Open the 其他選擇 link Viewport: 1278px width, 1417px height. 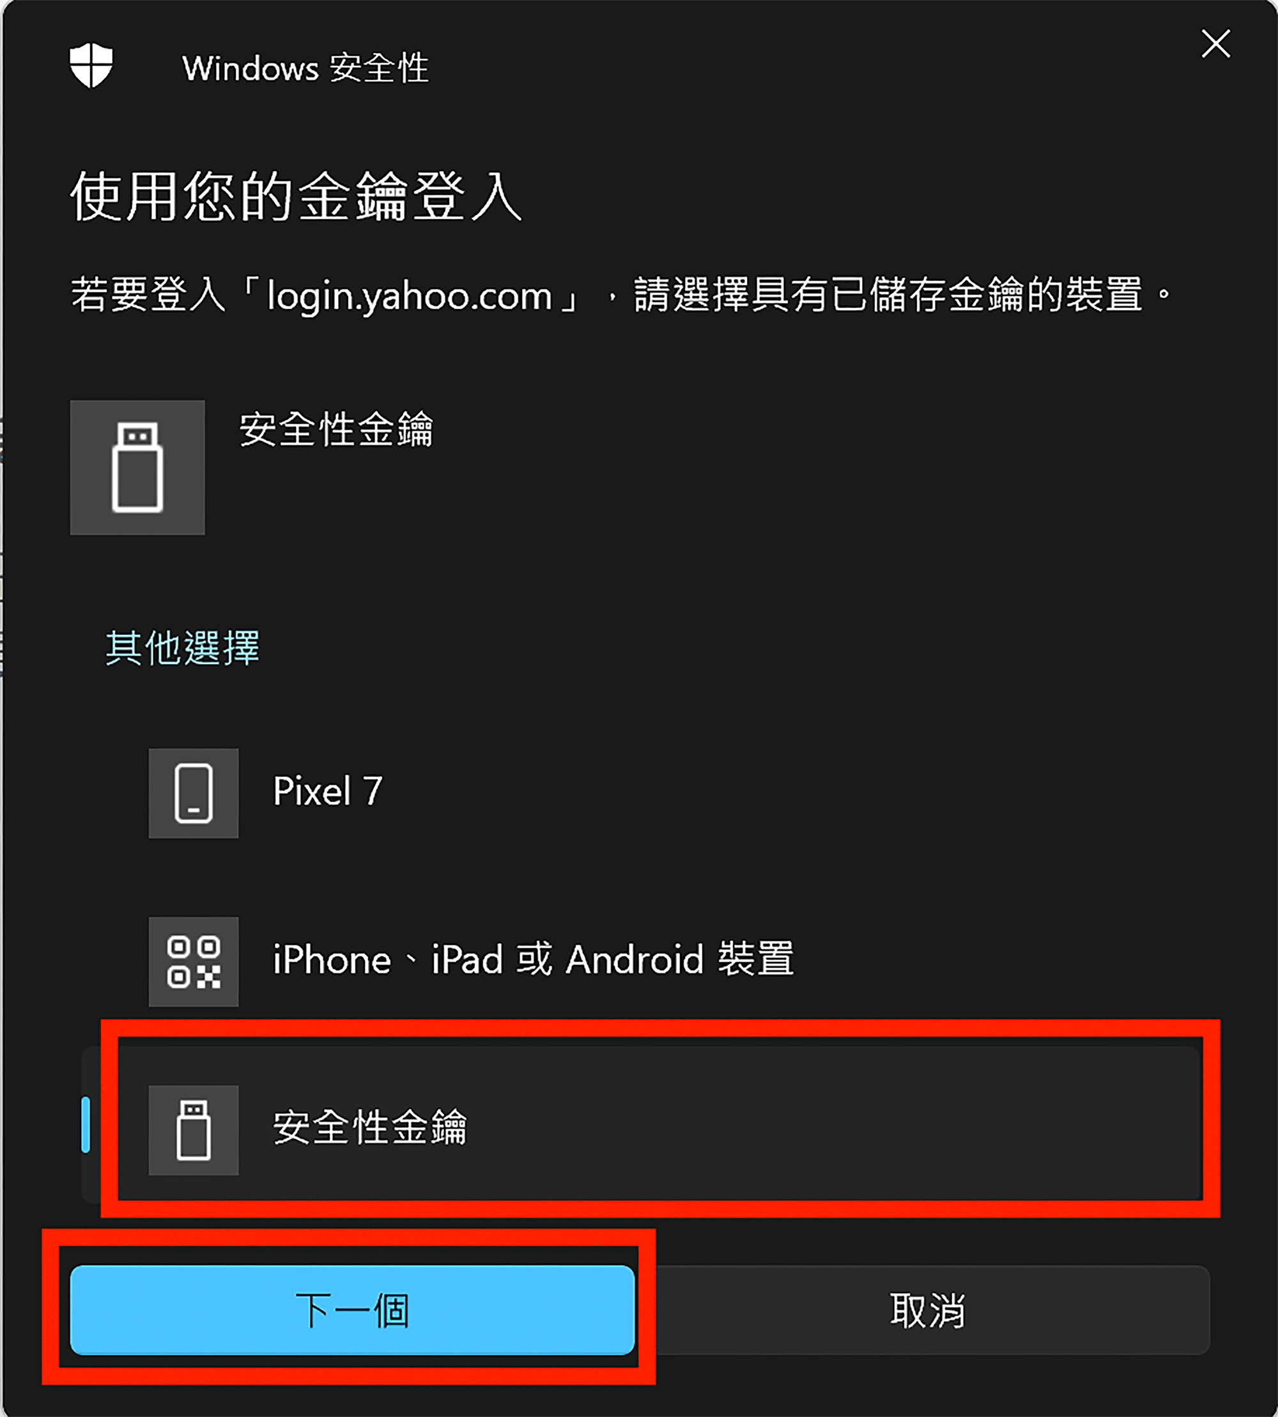[183, 647]
